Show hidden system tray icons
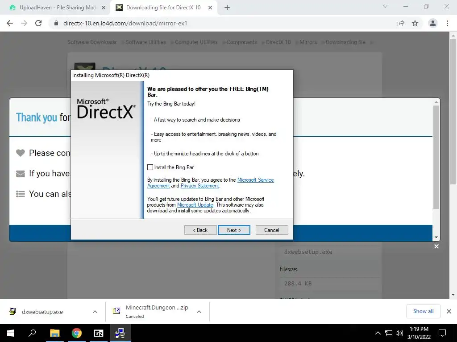457x342 pixels. pyautogui.click(x=378, y=333)
